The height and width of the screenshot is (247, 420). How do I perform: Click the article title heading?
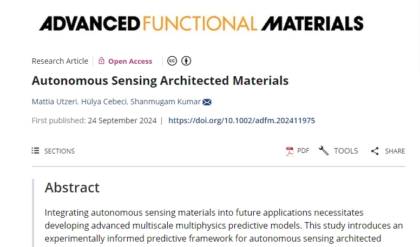tap(160, 81)
